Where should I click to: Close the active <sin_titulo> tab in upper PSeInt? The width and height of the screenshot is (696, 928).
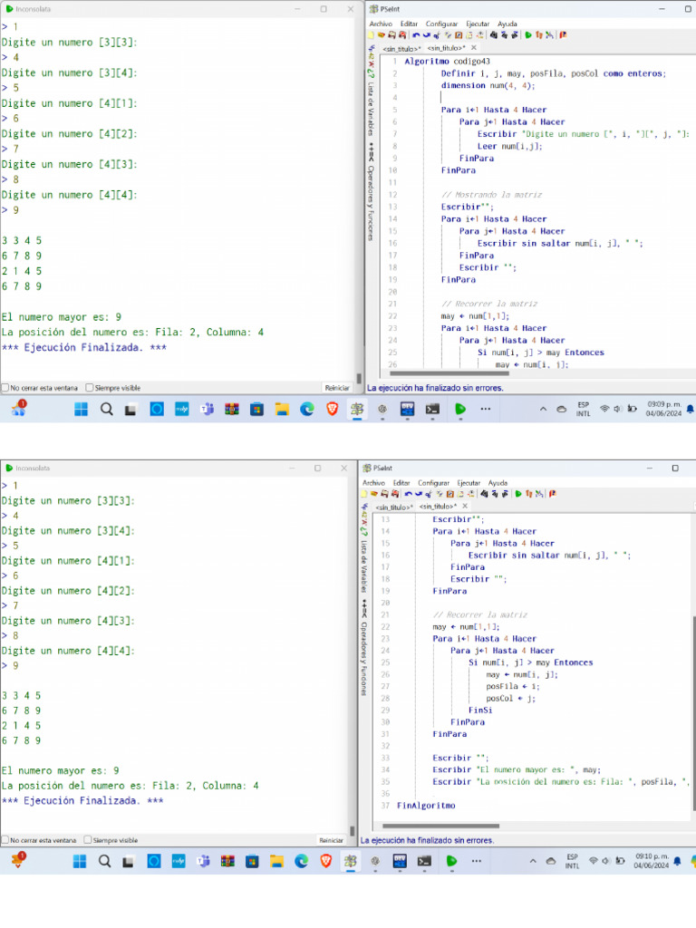pyautogui.click(x=473, y=48)
